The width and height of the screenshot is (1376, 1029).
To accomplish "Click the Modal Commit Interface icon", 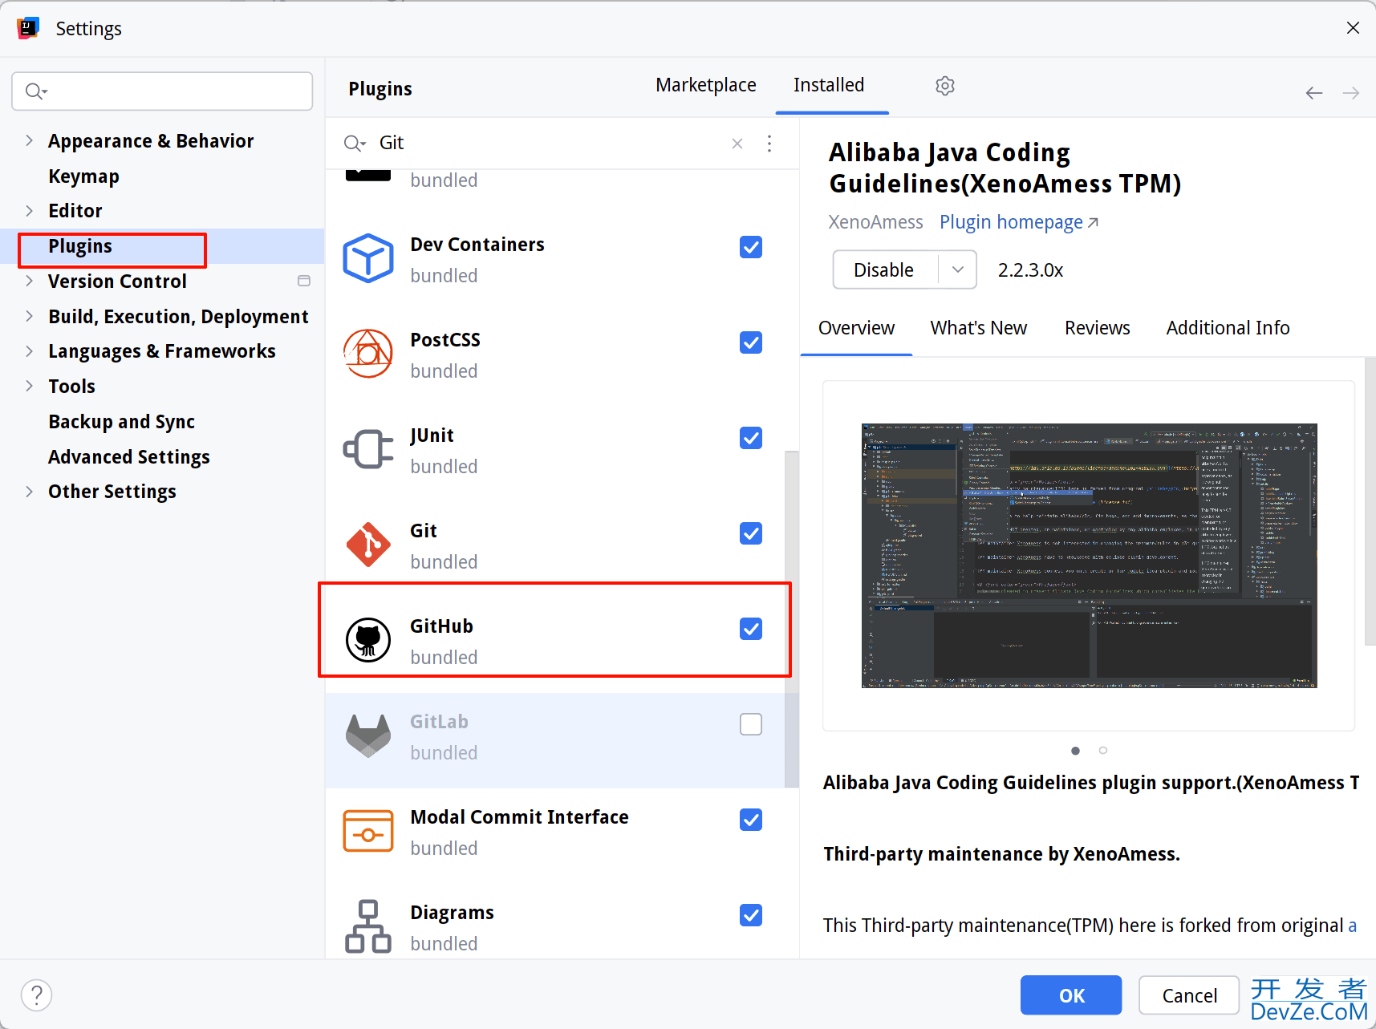I will point(368,831).
